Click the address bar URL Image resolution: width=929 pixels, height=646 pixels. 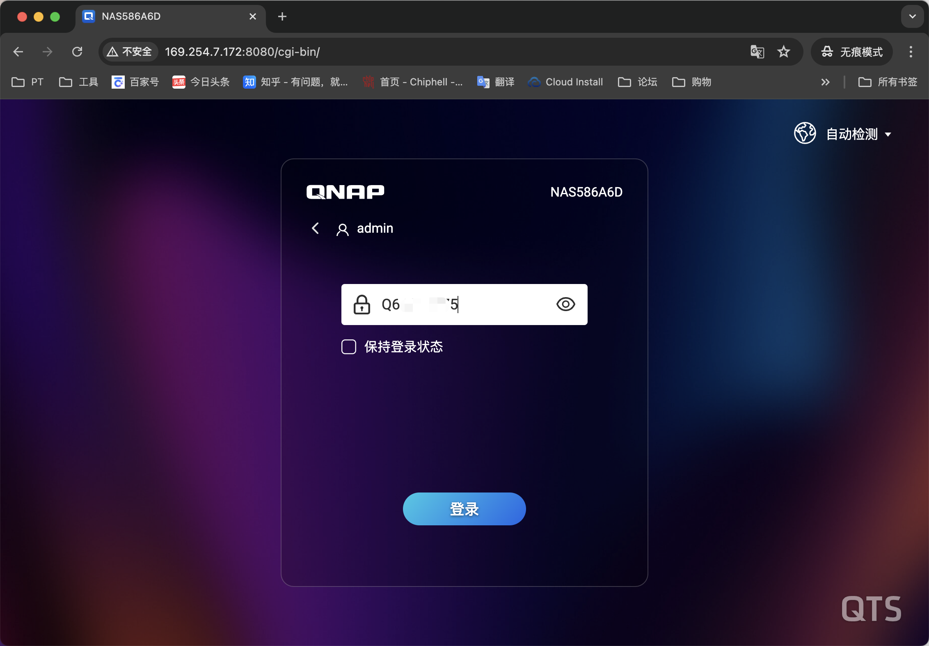pos(242,52)
